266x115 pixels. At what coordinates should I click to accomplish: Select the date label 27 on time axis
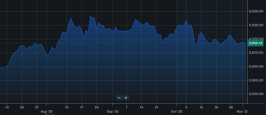37,107
